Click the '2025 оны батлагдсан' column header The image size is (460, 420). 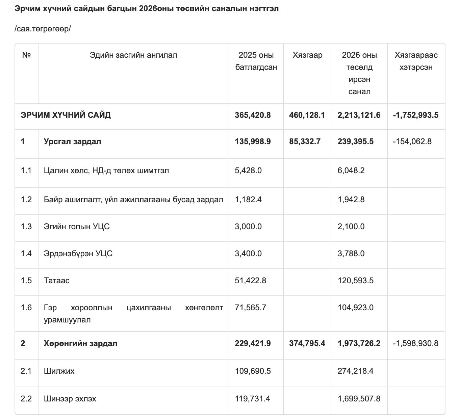click(x=256, y=61)
